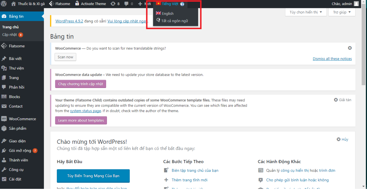This screenshot has width=367, height=190.
Task: Expand the Trợ giúp help dropdown
Action: (342, 12)
